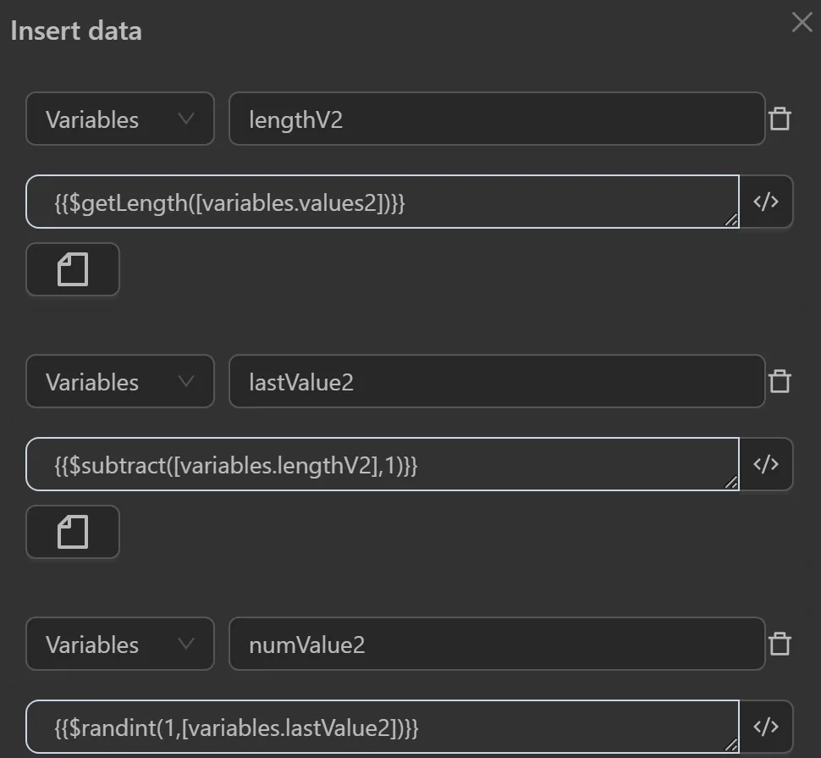Close the Insert data panel

[802, 23]
